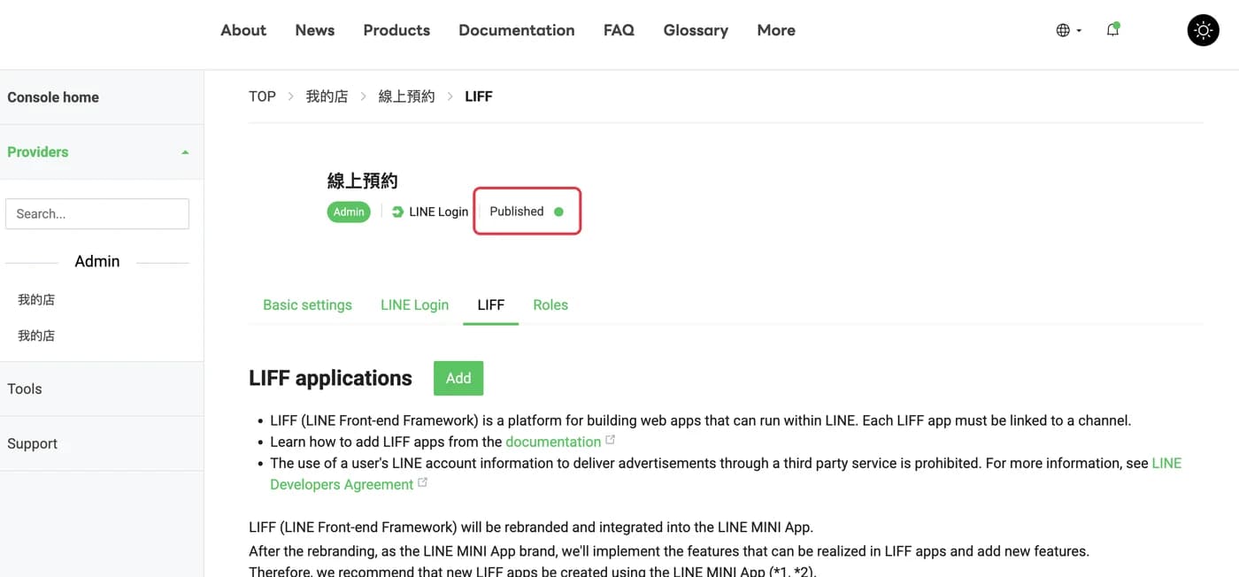The width and height of the screenshot is (1239, 577).
Task: Click the Providers sidebar heading
Action: coord(37,152)
